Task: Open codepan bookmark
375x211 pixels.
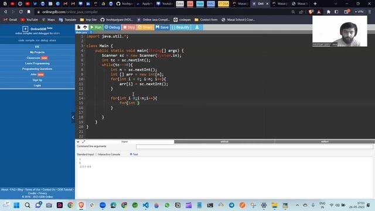Action: click(x=182, y=19)
